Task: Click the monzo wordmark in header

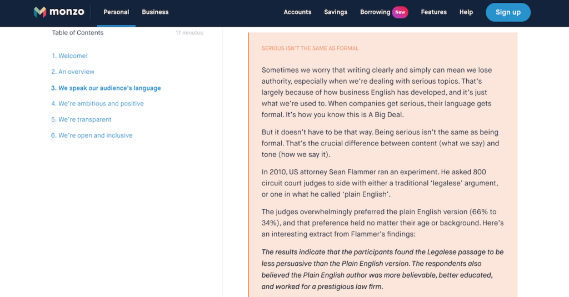Action: pos(67,12)
